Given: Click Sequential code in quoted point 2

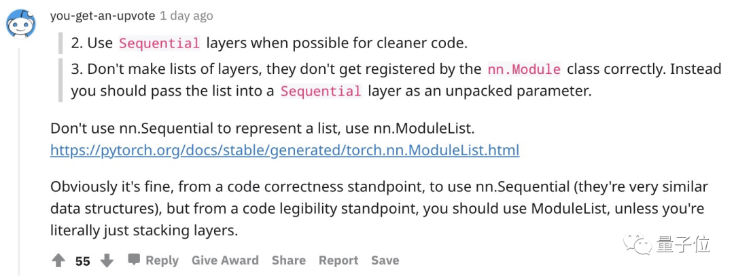Looking at the screenshot, I should (160, 43).
